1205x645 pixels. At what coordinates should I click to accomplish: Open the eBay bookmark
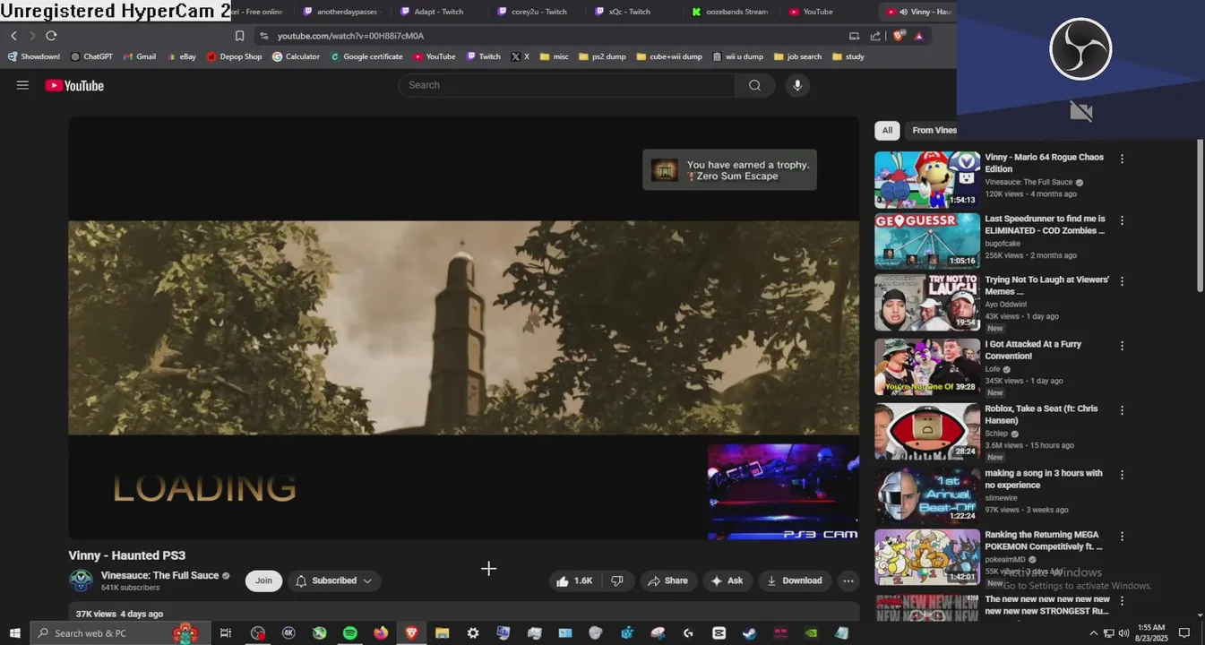click(x=181, y=56)
